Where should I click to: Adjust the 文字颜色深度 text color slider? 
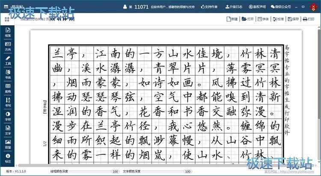point(166,171)
